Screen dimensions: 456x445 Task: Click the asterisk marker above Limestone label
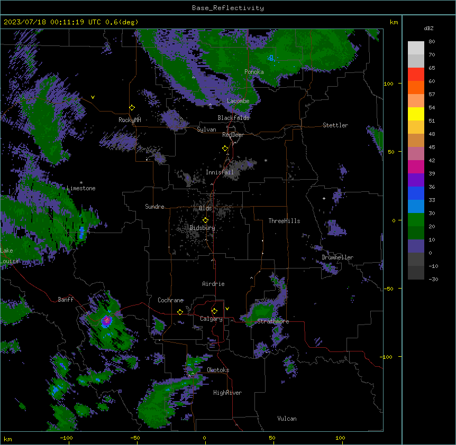pos(81,183)
